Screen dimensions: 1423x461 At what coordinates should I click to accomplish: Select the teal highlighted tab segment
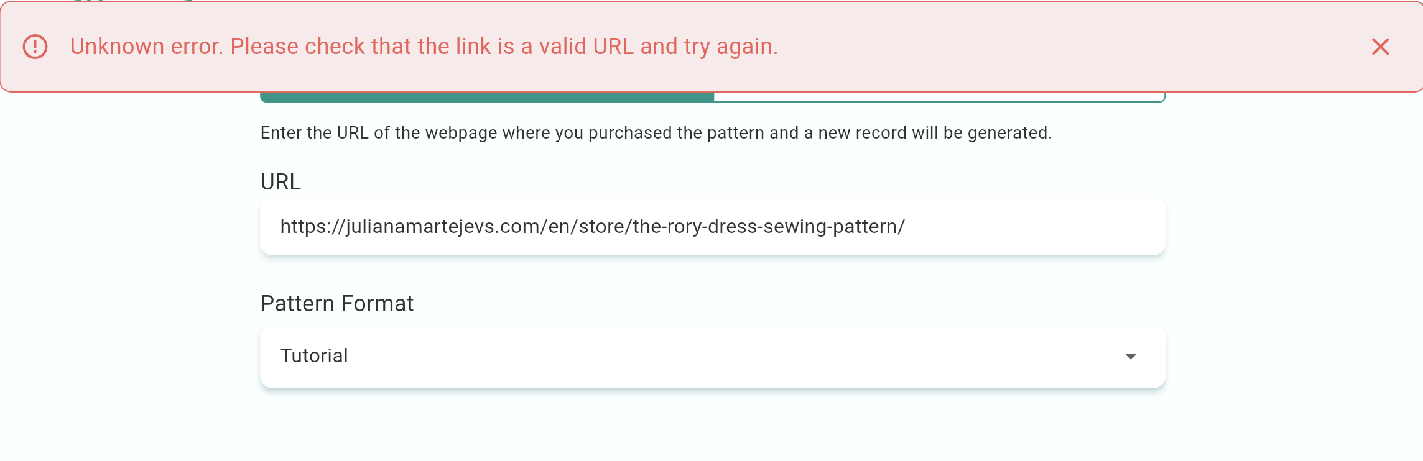pos(486,97)
